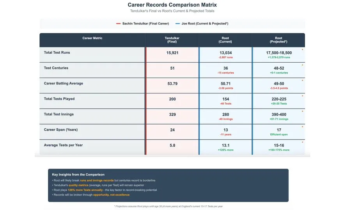Click the '-15 centuries' deficit text
Viewport: 337px width, 210px height.
pos(226,73)
